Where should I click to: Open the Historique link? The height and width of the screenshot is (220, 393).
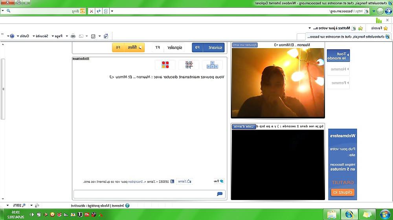pyautogui.click(x=81, y=58)
